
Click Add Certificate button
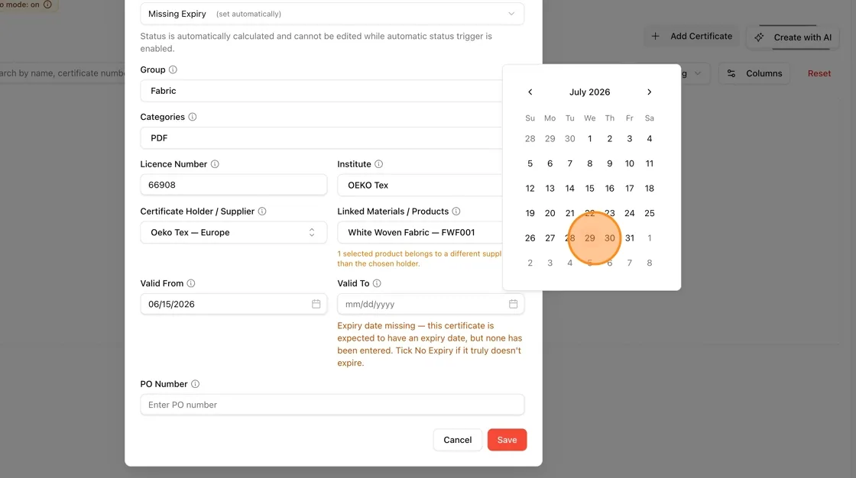(x=692, y=36)
